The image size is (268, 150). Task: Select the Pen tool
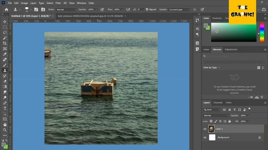click(5, 103)
